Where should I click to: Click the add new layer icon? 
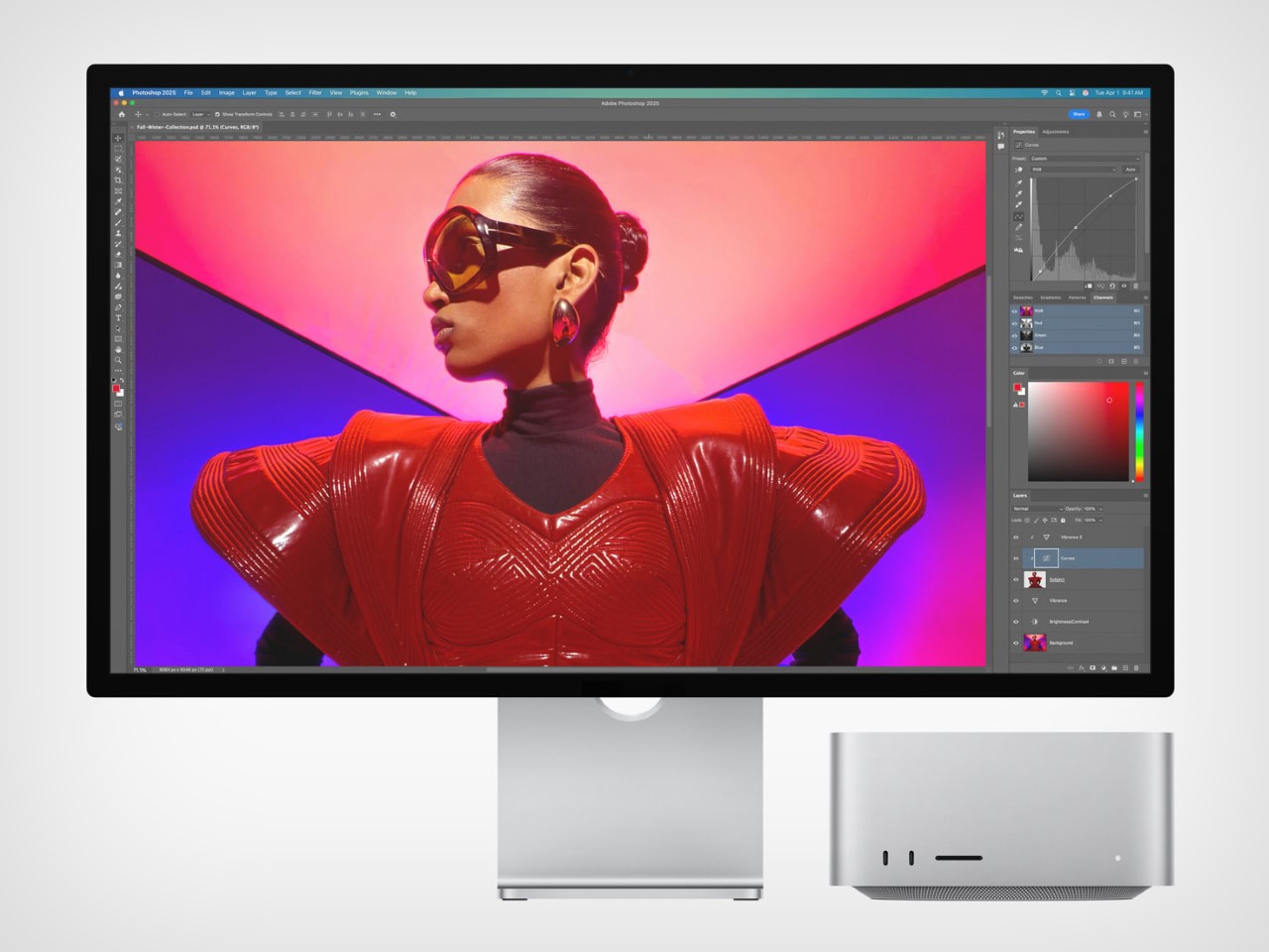[1124, 667]
